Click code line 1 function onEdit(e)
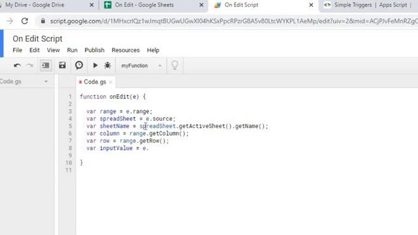This screenshot has width=418, height=235. (113, 97)
